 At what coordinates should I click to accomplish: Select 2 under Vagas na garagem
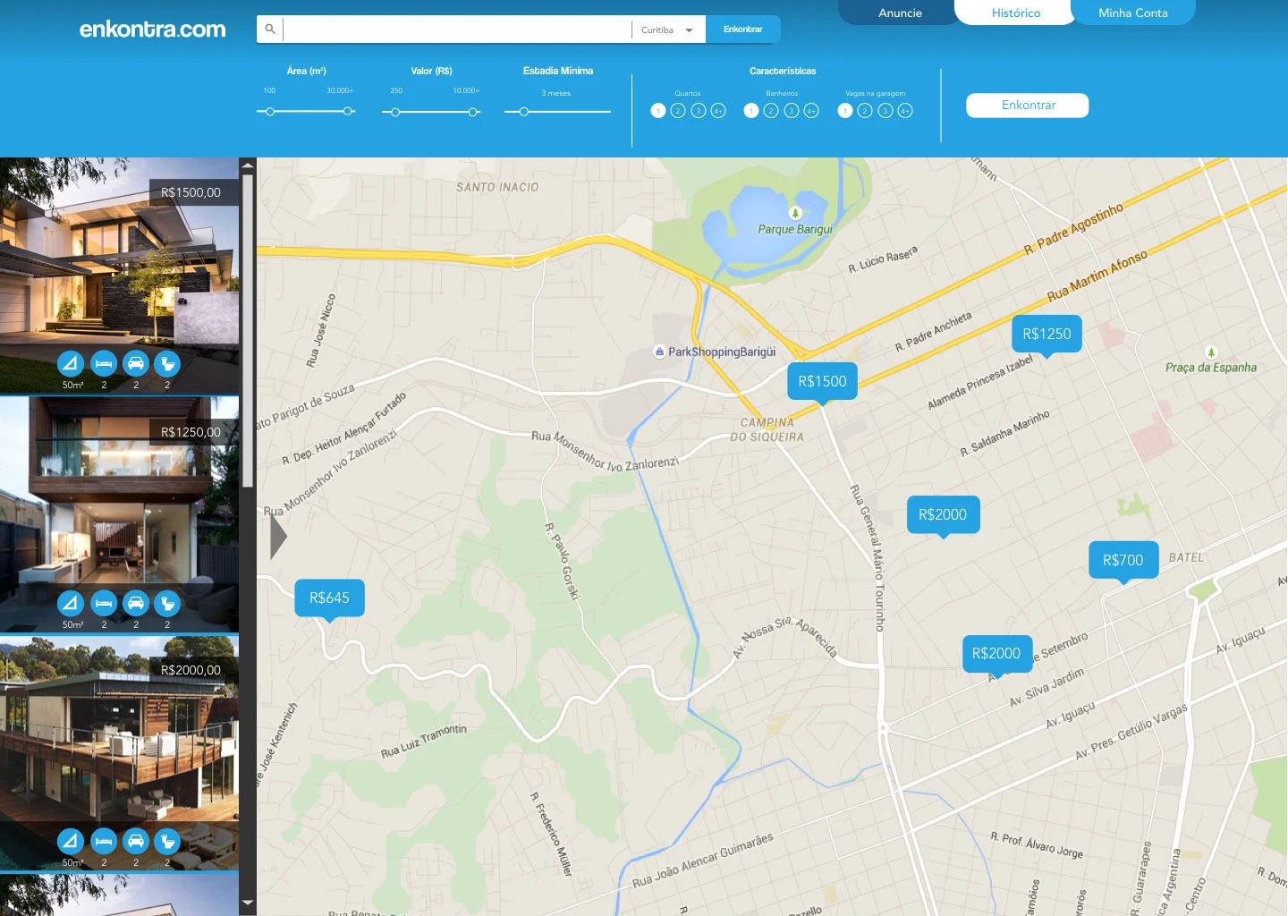tap(865, 111)
